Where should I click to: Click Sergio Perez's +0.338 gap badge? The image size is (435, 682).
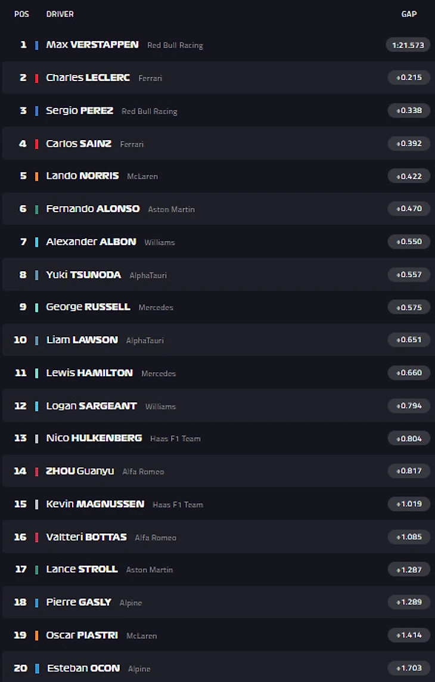(x=409, y=111)
